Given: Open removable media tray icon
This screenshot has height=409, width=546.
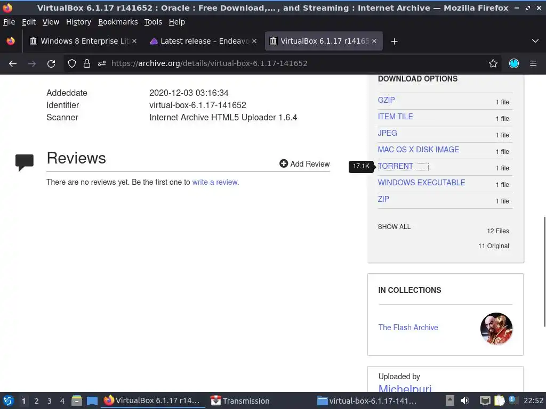Looking at the screenshot, I should pos(450,400).
